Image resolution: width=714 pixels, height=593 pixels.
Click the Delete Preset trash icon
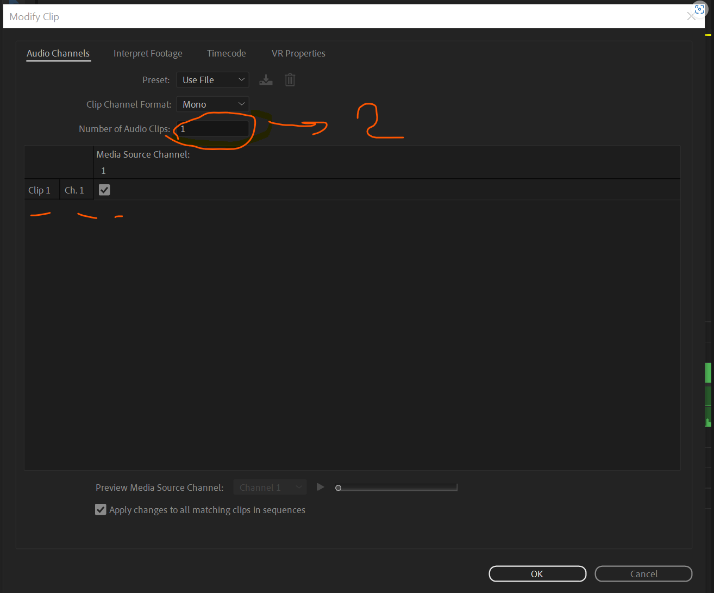click(290, 80)
